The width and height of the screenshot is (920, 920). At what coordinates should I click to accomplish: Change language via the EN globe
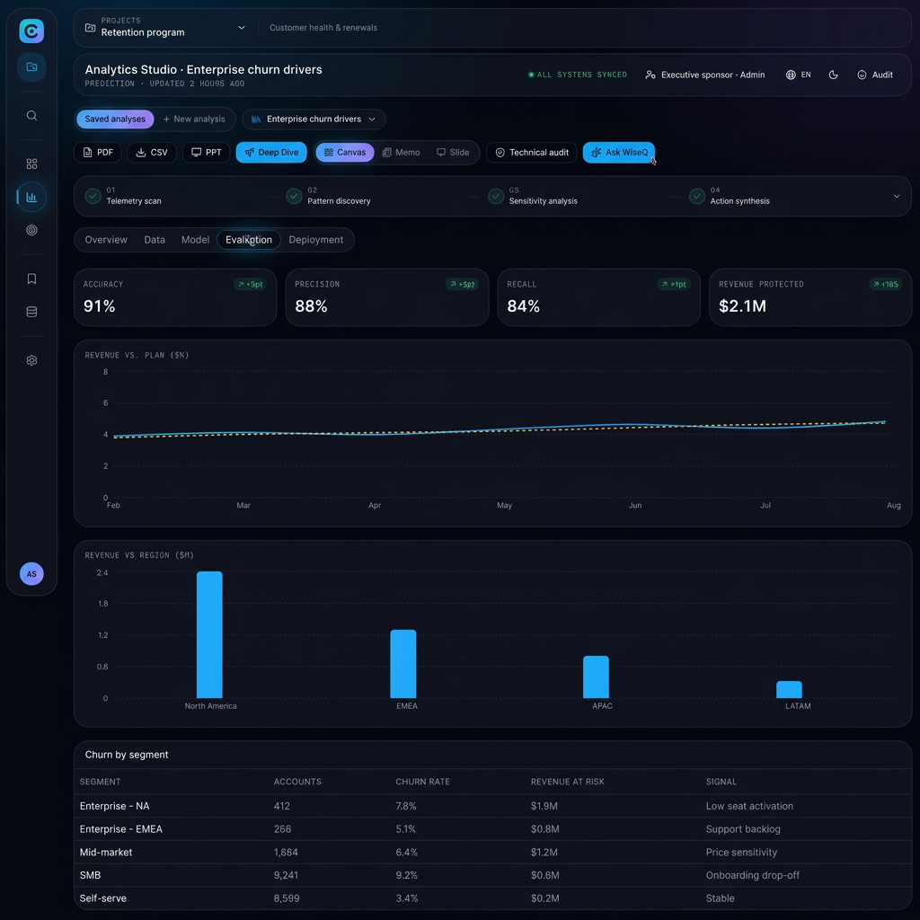tap(799, 75)
